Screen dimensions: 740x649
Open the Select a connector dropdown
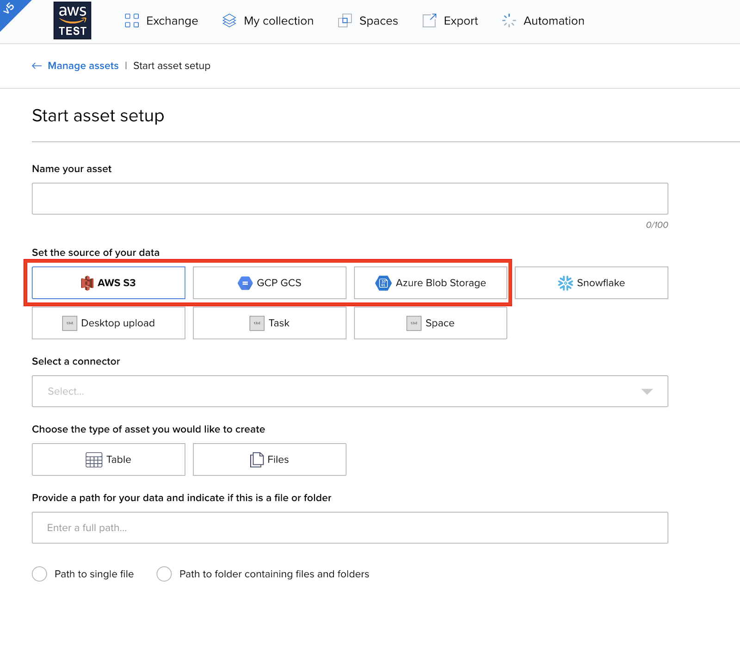[x=350, y=391]
